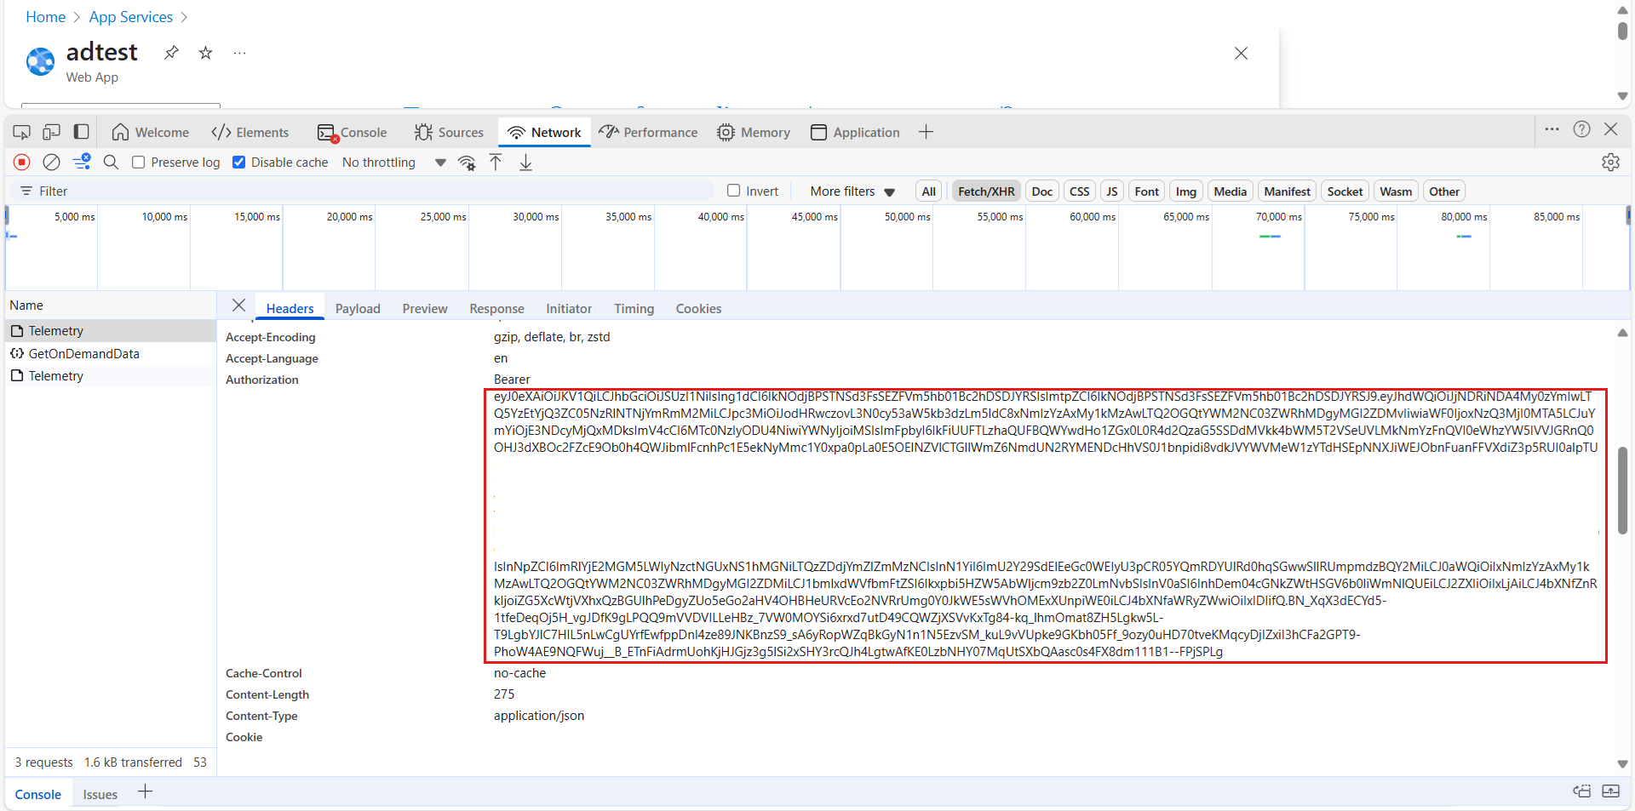Go to the Home breadcrumb link
1635x811 pixels.
tap(46, 17)
